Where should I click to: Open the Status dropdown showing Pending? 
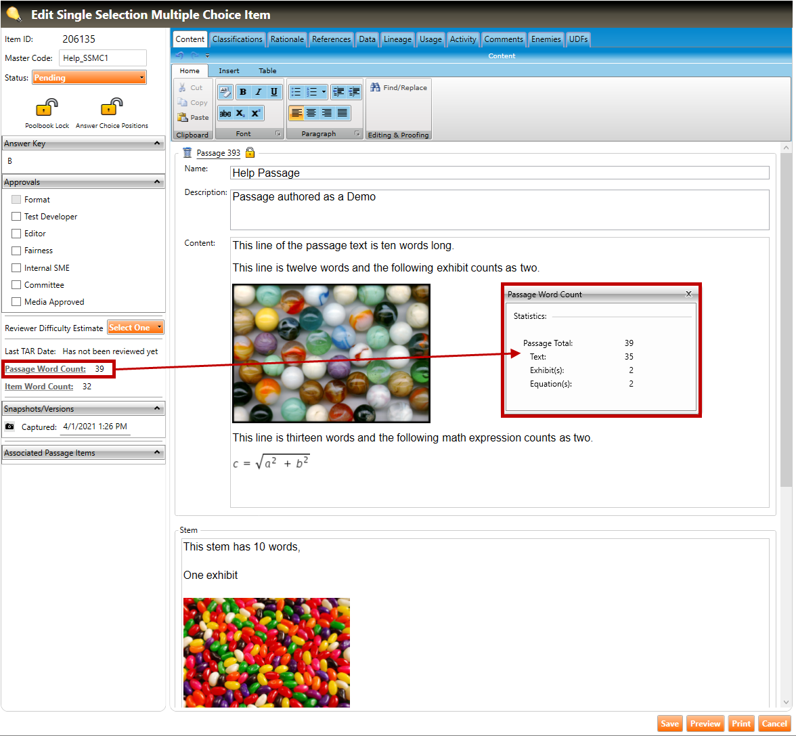coord(89,78)
